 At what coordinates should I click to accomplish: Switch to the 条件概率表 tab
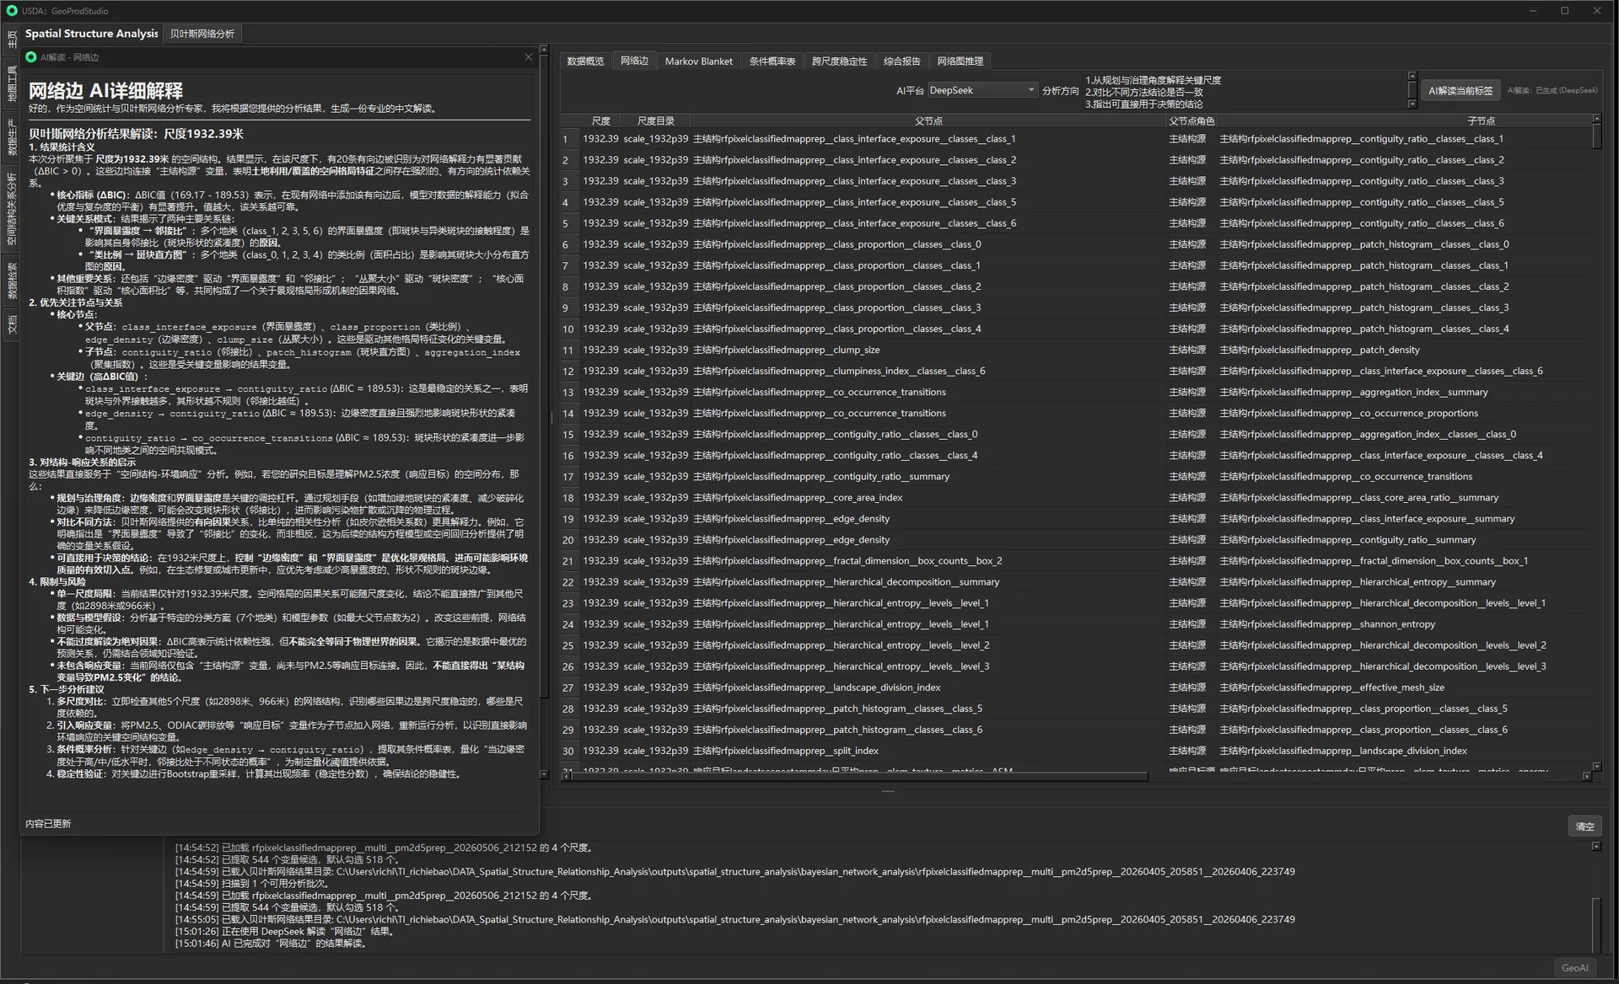point(772,61)
